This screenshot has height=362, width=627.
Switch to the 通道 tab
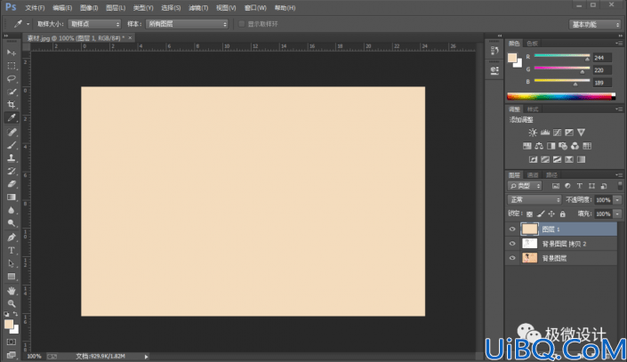(533, 175)
